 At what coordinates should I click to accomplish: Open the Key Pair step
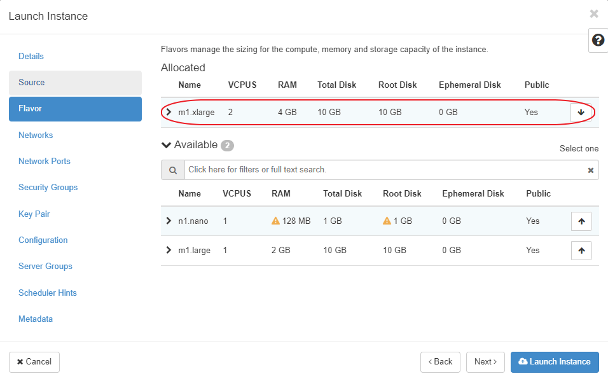click(34, 214)
